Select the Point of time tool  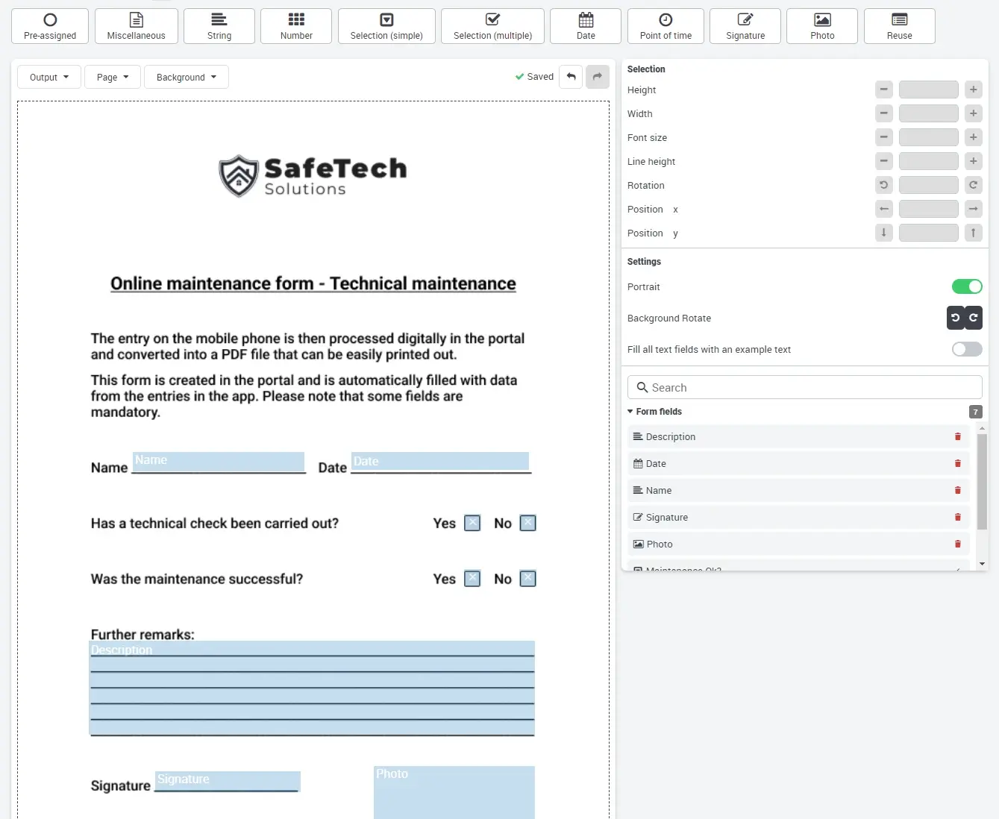pyautogui.click(x=665, y=26)
